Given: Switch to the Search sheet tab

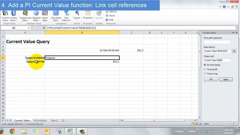Looking at the screenshot, I should 54,120.
